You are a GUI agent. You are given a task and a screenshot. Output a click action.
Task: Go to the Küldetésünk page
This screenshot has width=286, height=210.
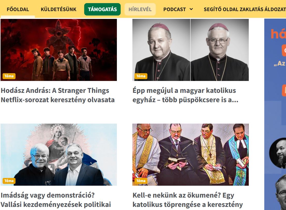58,9
